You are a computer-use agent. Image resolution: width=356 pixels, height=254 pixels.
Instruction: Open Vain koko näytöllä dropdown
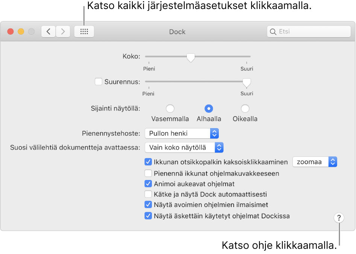click(184, 147)
